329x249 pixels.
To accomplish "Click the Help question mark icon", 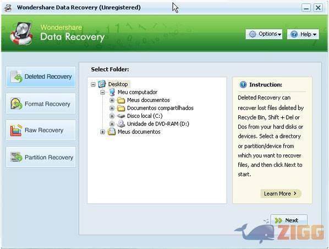I will click(294, 34).
